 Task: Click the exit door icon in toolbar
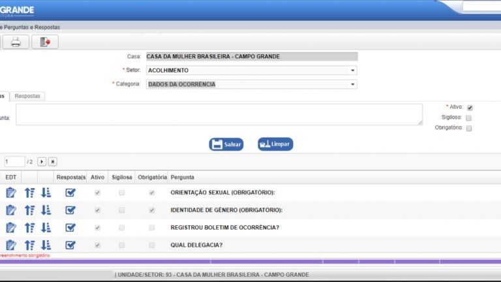click(x=45, y=42)
